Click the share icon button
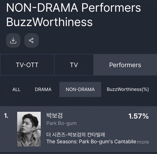The width and height of the screenshot is (157, 154). pyautogui.click(x=31, y=40)
